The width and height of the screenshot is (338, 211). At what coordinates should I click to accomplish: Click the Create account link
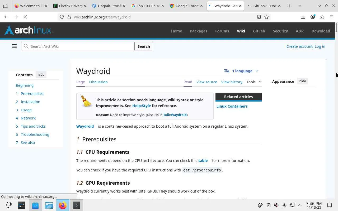tap(299, 46)
